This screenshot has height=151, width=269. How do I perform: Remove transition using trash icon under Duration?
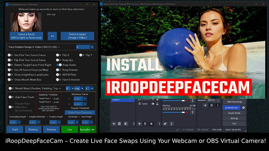211,105
